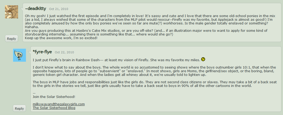Open the milkywayandthegalaxygirls.com link

(x=58, y=104)
